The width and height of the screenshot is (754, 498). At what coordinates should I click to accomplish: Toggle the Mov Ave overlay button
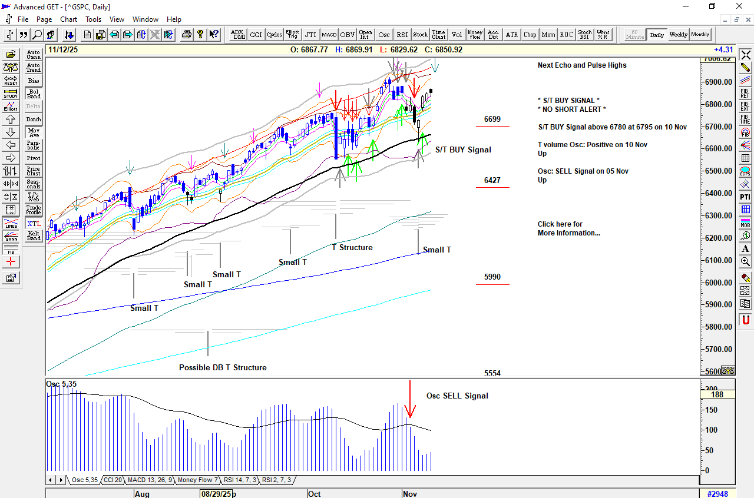pos(34,132)
